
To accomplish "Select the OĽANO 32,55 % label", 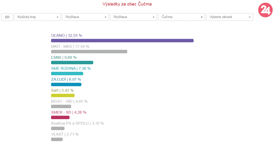I will [66, 35].
